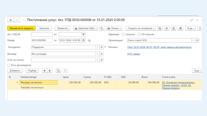
Task: Click the Акт, УПД № input field
Action: click(42, 34)
